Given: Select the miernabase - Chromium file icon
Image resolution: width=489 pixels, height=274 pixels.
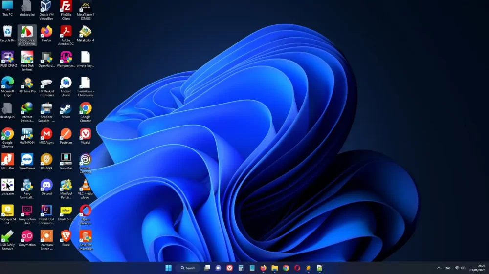Looking at the screenshot, I should point(86,87).
